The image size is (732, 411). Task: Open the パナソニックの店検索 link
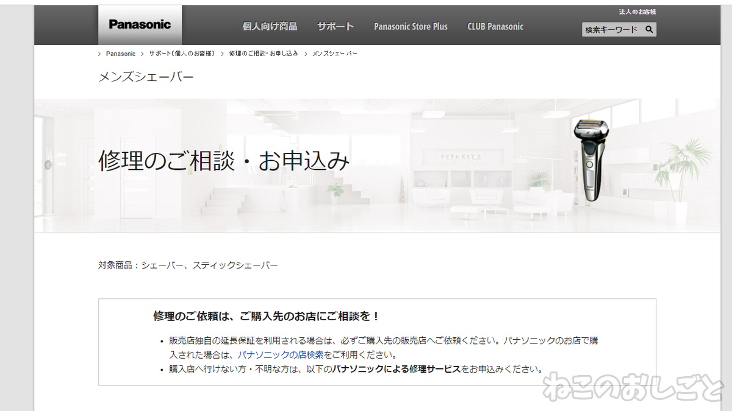coord(281,354)
